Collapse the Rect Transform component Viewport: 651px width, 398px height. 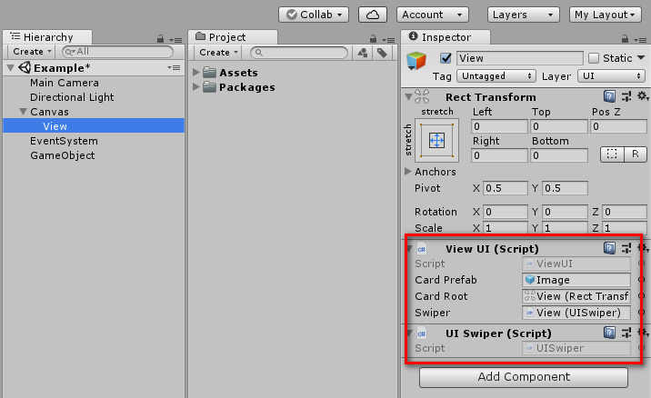(x=408, y=97)
